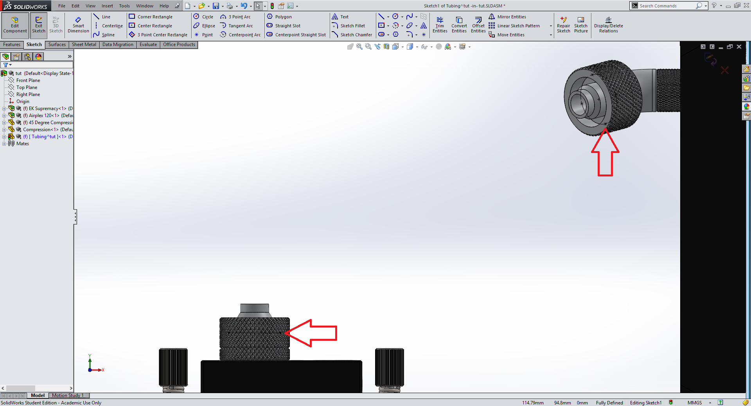The height and width of the screenshot is (406, 751).
Task: Open Linear Sketch Pattern tool
Action: click(514, 26)
